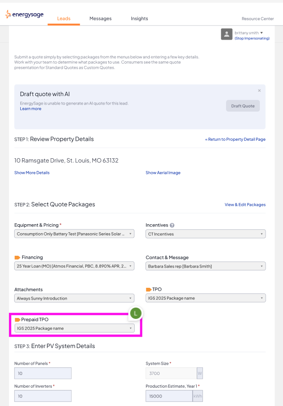The image size is (283, 406).
Task: Expand the Incentives dropdown
Action: (205, 234)
